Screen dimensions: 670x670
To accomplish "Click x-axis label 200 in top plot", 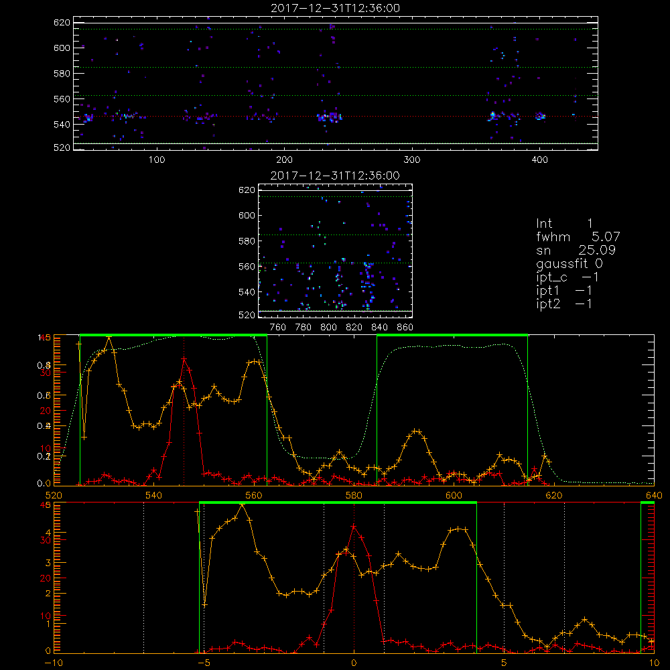I will click(284, 160).
